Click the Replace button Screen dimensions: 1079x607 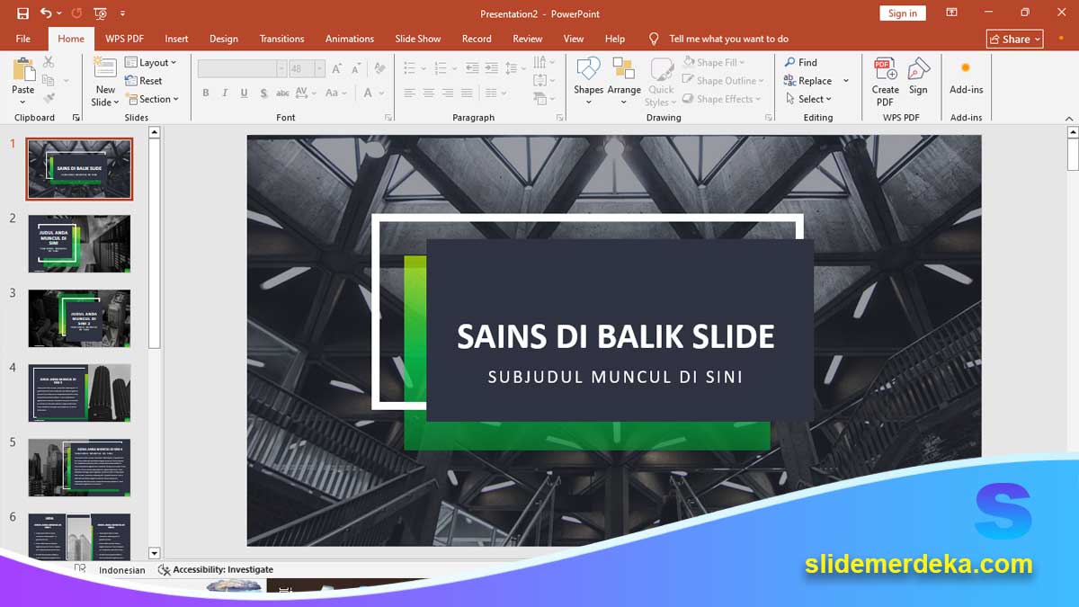[807, 81]
